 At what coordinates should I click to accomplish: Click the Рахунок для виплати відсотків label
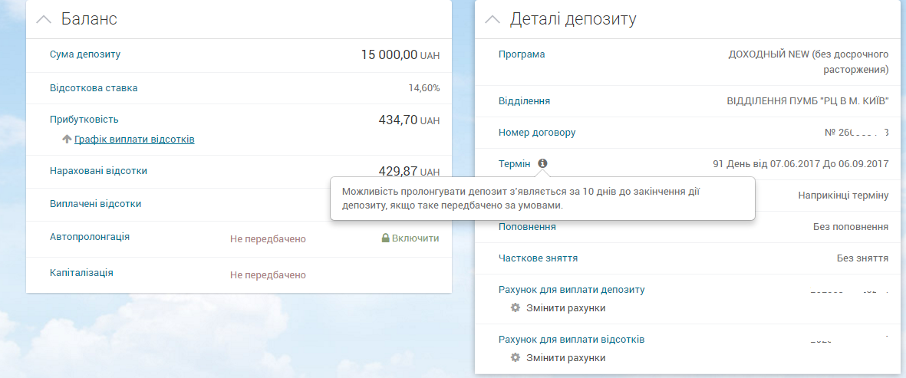click(x=572, y=340)
